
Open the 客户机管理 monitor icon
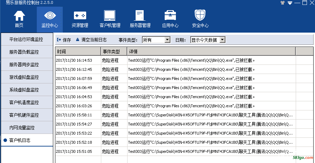pyautogui.click(x=110, y=15)
